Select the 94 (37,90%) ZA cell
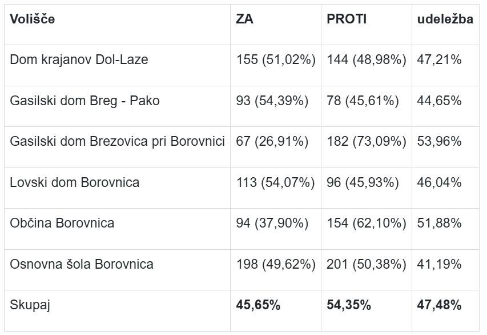 coord(272,223)
